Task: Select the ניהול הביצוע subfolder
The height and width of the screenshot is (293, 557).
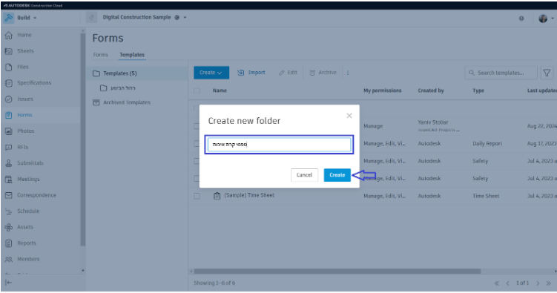Action: pos(122,88)
